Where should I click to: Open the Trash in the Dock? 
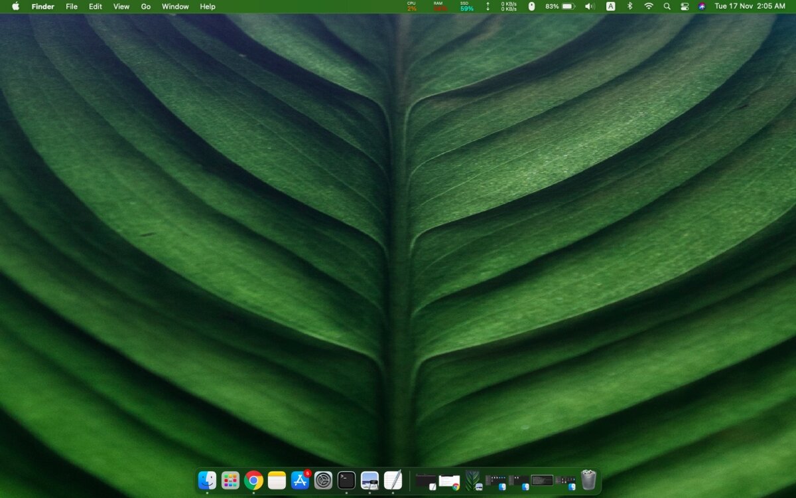coord(588,480)
